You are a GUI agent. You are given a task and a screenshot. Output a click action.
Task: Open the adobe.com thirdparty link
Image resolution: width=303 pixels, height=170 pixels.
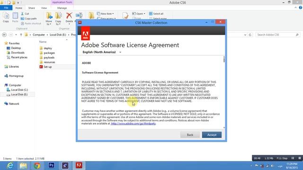pos(134,124)
